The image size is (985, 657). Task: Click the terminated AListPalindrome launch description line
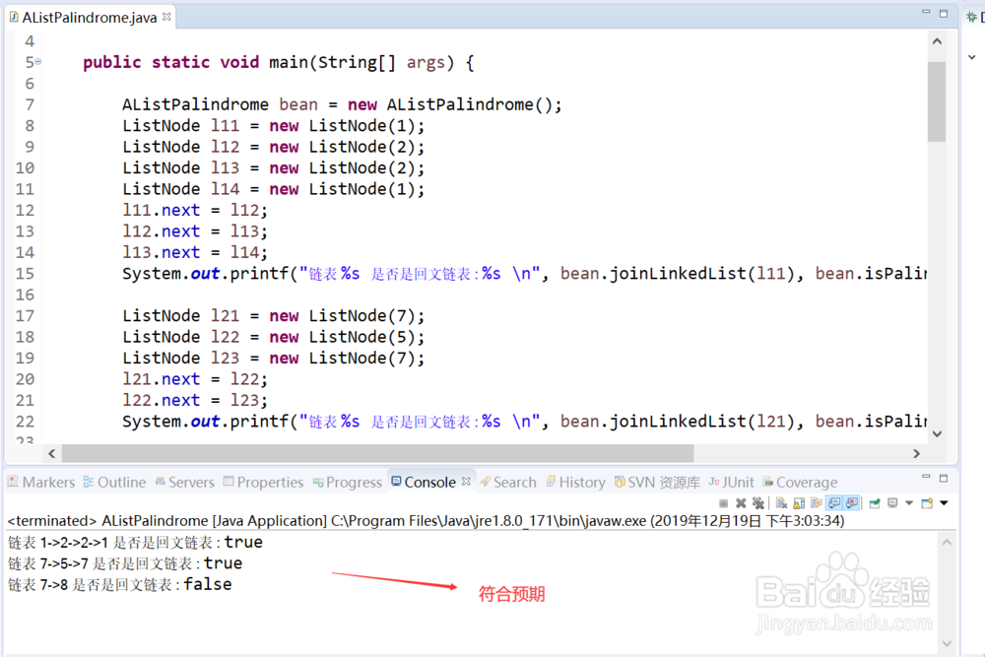click(x=426, y=521)
